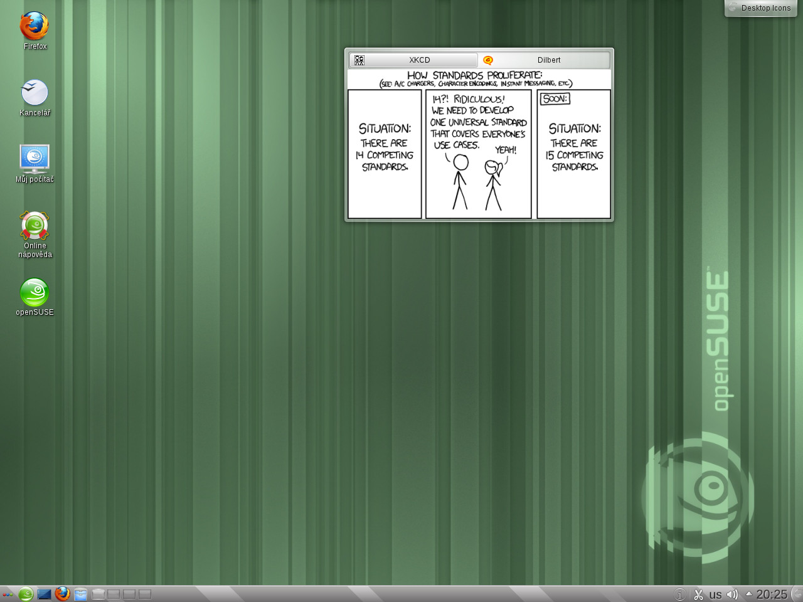Click the us keyboard layout indicator
Screen dimensions: 803x602
(715, 594)
